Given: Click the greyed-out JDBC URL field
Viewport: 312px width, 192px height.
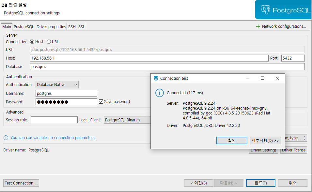Looking at the screenshot, I should click(167, 49).
